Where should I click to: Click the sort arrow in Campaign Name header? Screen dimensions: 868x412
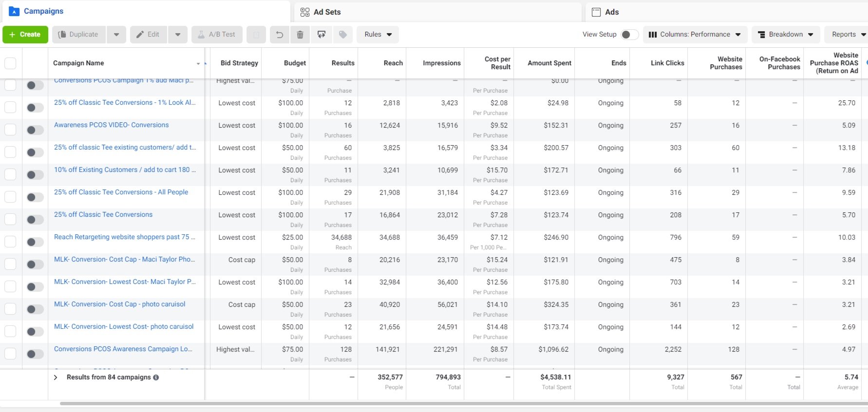tap(198, 64)
